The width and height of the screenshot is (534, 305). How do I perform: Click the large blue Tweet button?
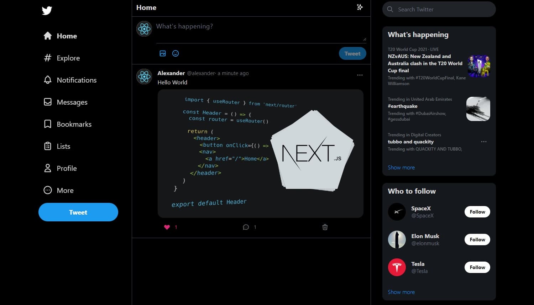pos(78,212)
